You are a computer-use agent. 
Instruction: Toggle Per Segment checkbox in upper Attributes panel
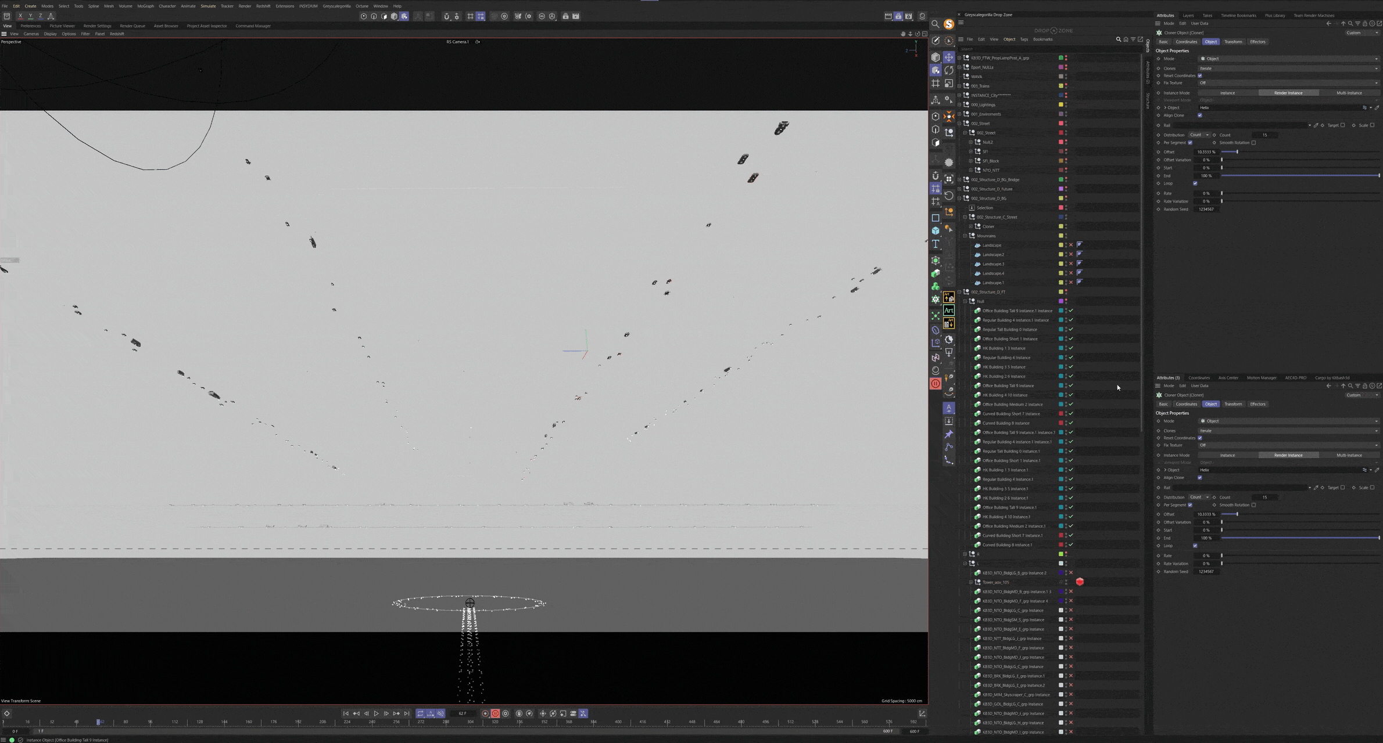tap(1190, 143)
